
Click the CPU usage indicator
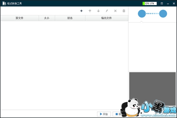coord(149,4)
